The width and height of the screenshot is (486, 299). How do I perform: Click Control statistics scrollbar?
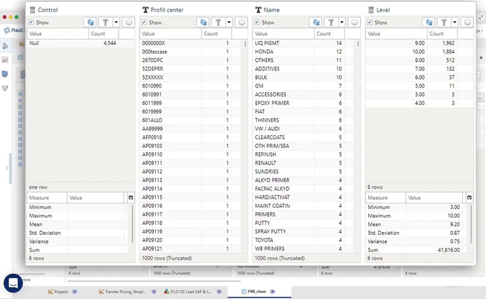pos(132,223)
